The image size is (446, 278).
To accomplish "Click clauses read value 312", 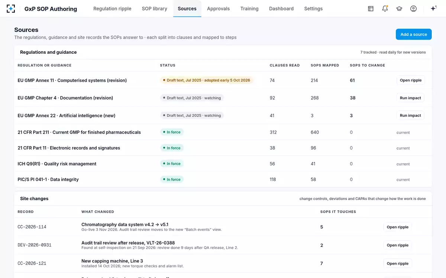I will 273,132.
